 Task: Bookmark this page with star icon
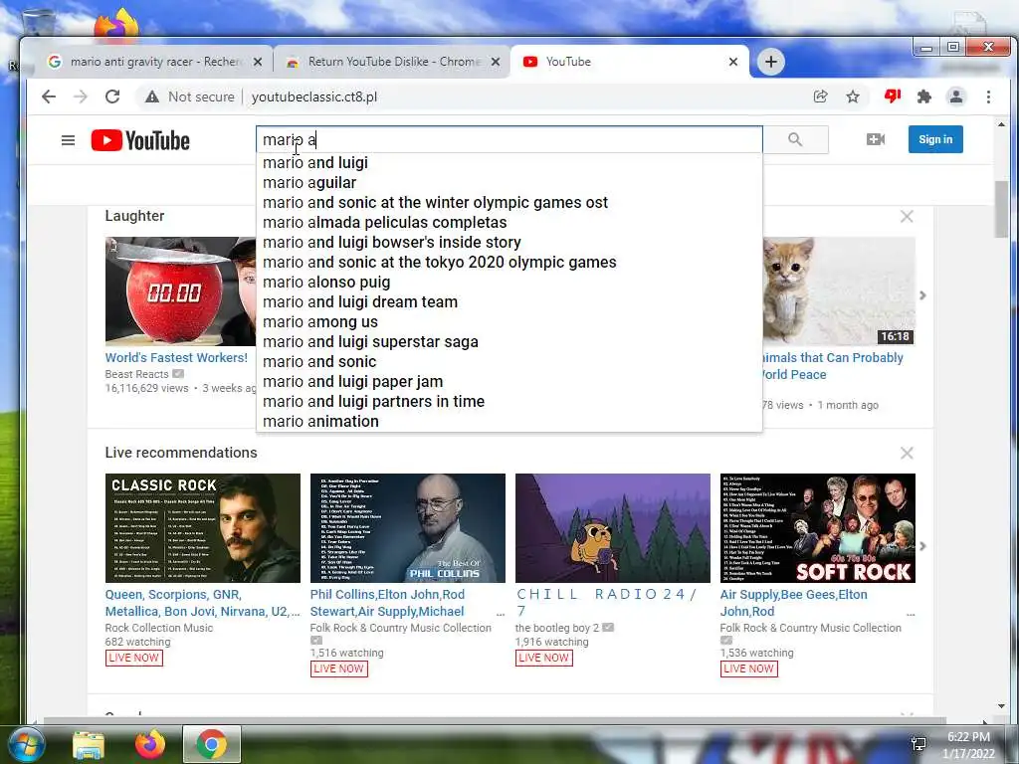point(853,96)
